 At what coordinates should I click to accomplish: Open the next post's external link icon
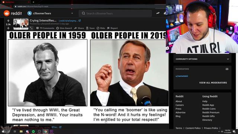click(60, 127)
